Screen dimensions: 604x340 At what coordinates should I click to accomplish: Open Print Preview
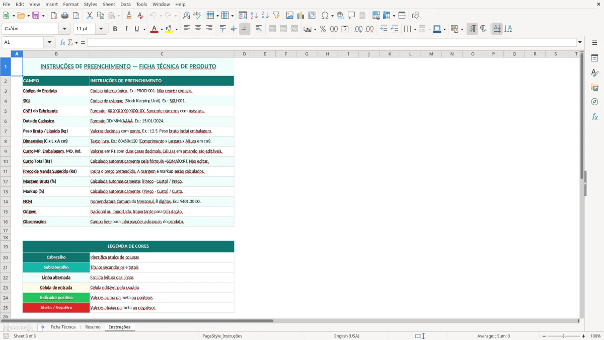coord(76,16)
